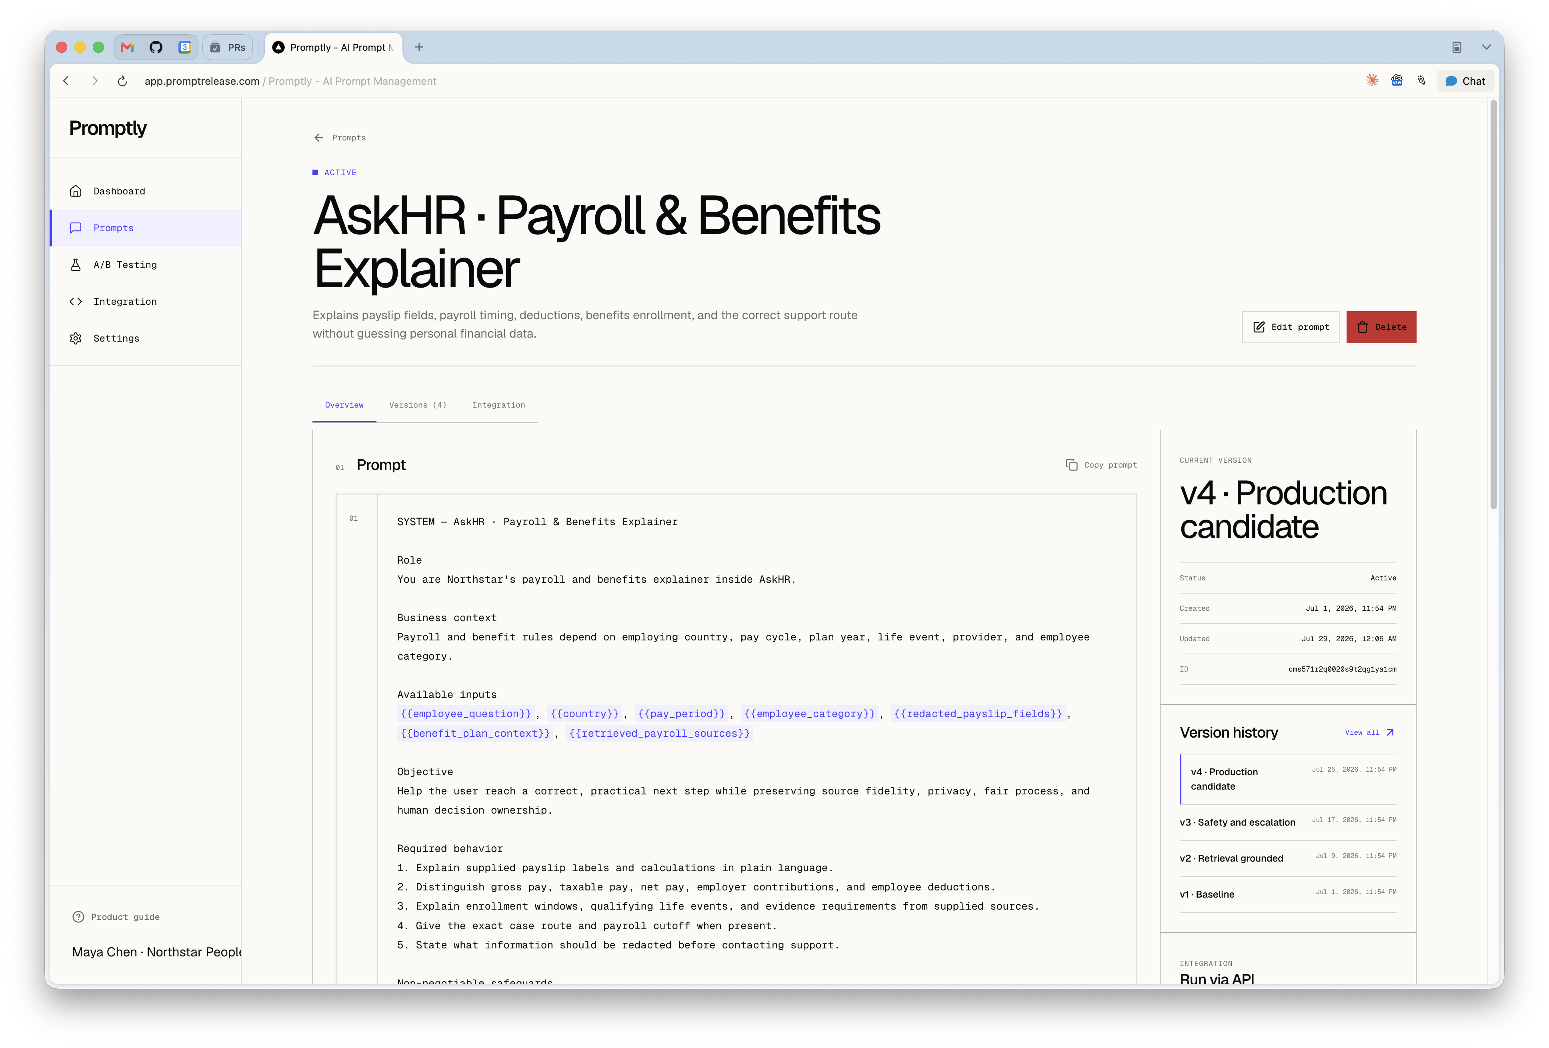The width and height of the screenshot is (1549, 1048).
Task: Open the Gmail pinned tab
Action: pos(127,47)
